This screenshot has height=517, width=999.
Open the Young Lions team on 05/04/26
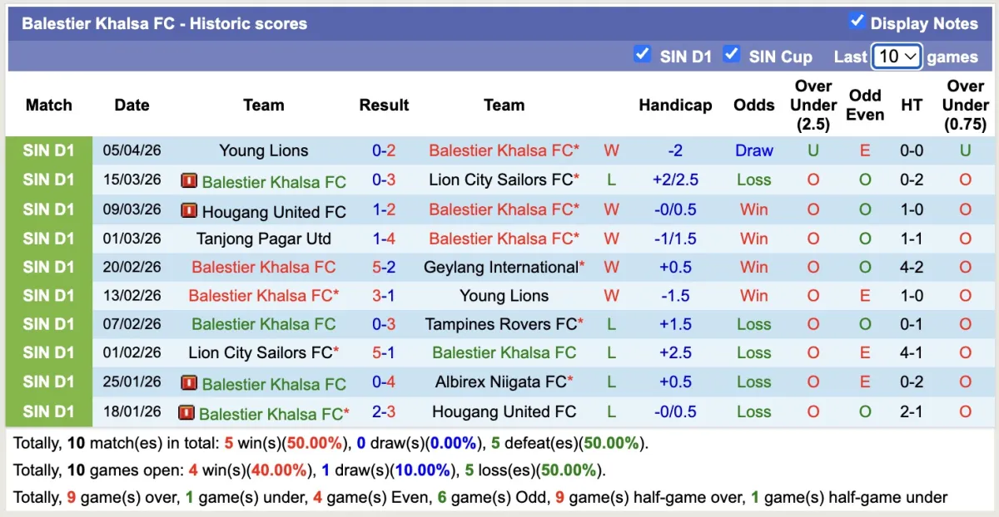tap(264, 150)
